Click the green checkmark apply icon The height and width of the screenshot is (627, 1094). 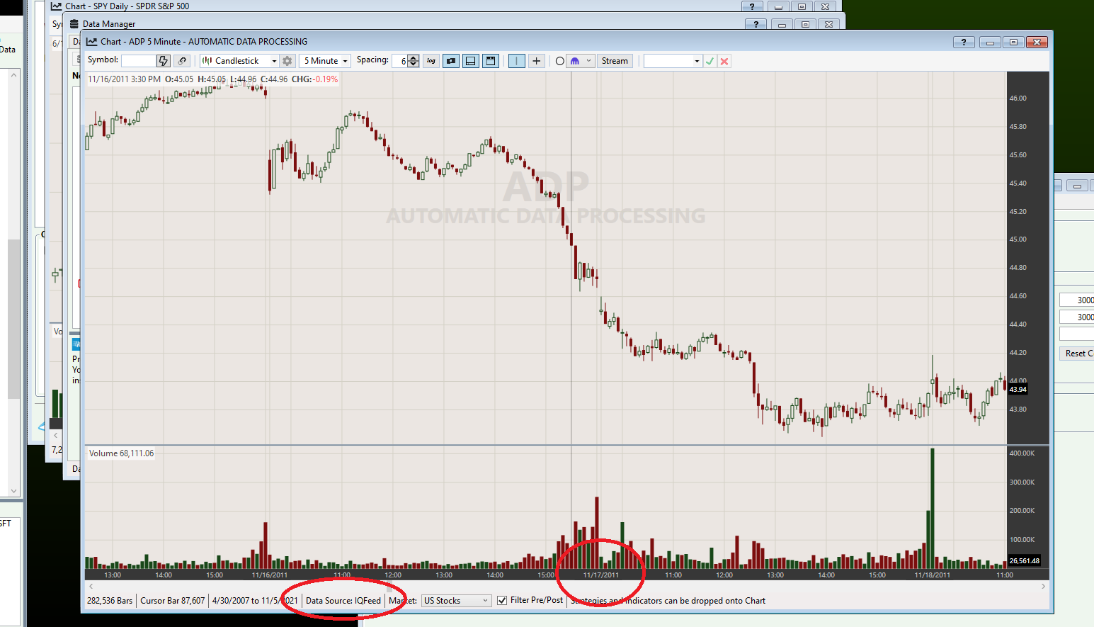710,61
